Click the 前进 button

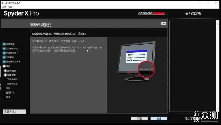coord(159,118)
